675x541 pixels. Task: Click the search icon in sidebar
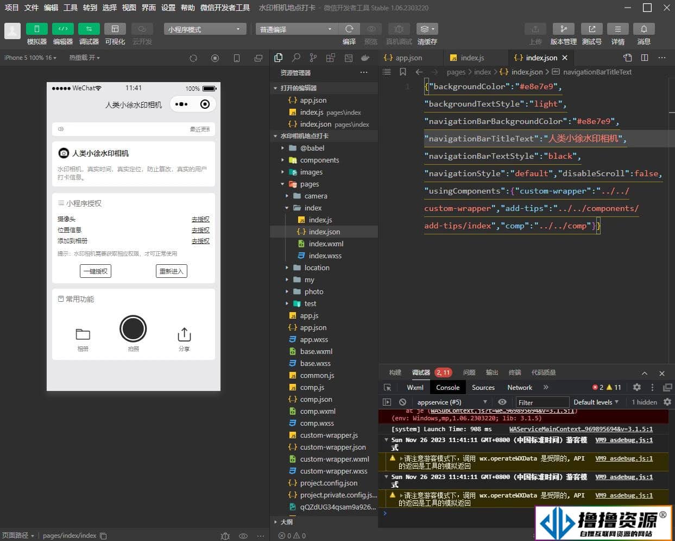coord(296,58)
